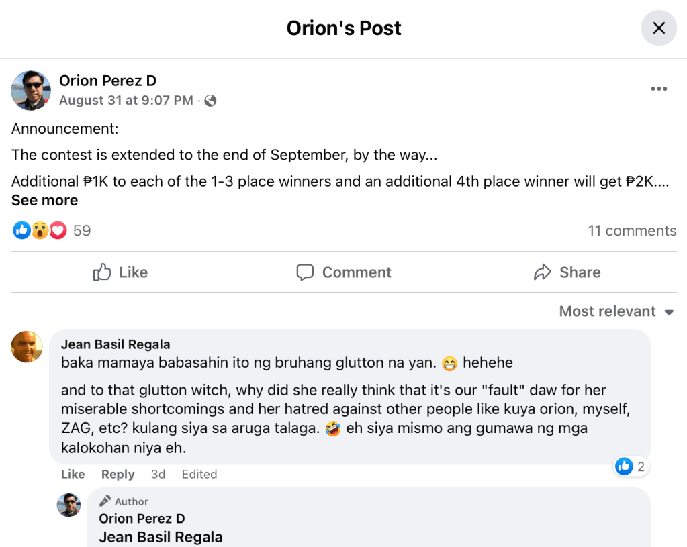Expand the Most relevant comment sorting dropdown

click(x=616, y=311)
